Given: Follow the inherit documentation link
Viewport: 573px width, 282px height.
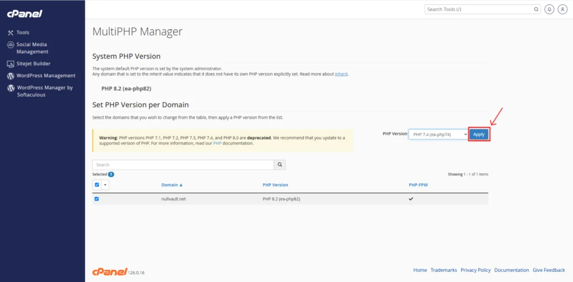Looking at the screenshot, I should 341,74.
